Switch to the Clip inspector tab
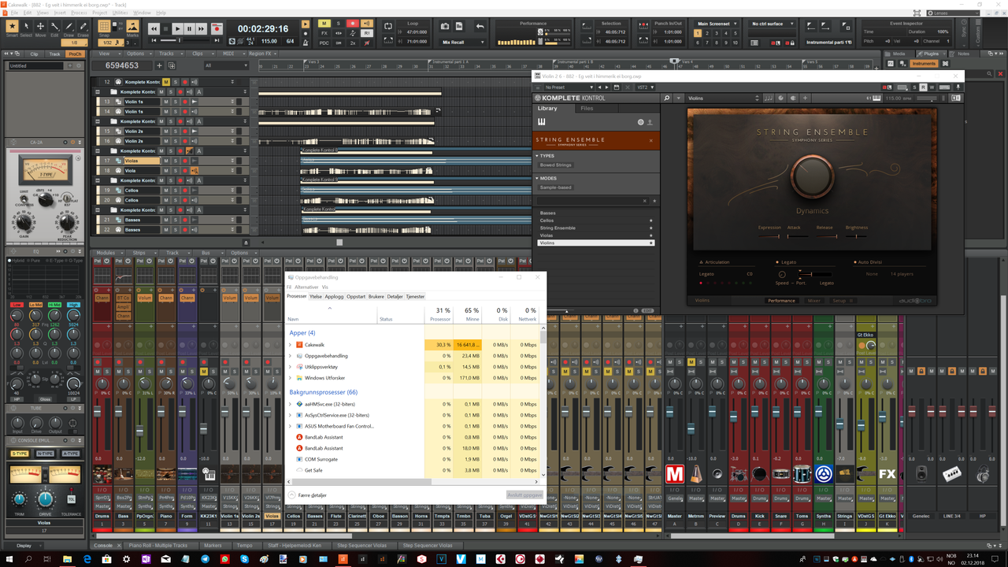The image size is (1008, 567). click(x=34, y=54)
